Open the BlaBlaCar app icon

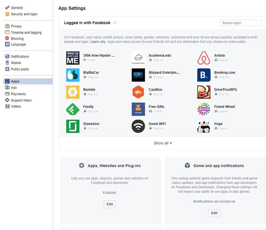73,75
